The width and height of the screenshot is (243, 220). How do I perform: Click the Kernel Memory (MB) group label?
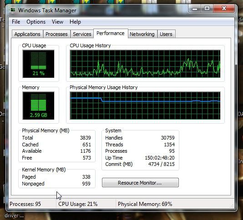(x=44, y=170)
